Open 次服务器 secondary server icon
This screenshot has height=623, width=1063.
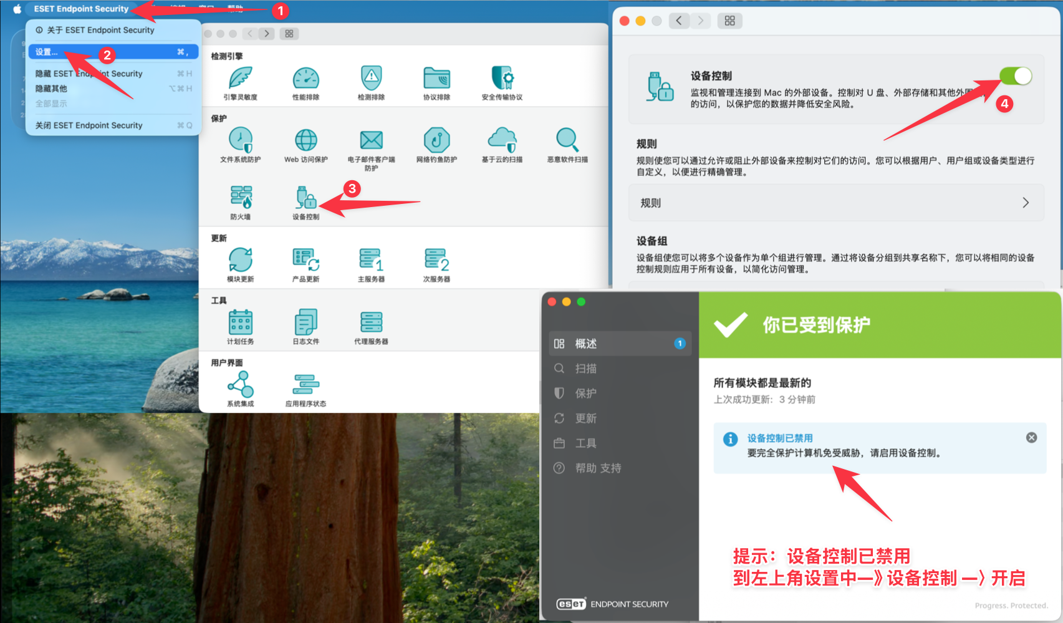[437, 259]
